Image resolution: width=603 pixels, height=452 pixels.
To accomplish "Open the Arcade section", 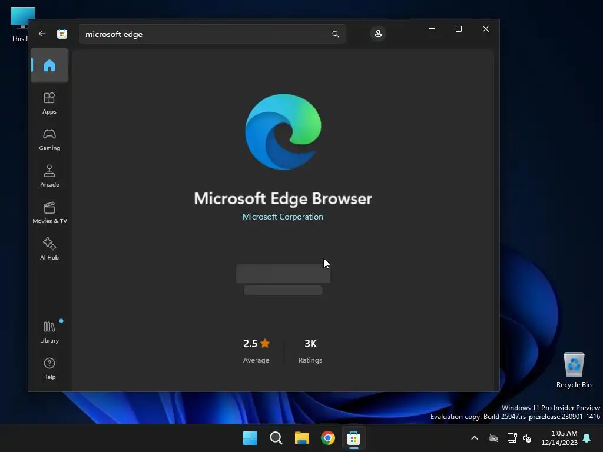I will [49, 176].
